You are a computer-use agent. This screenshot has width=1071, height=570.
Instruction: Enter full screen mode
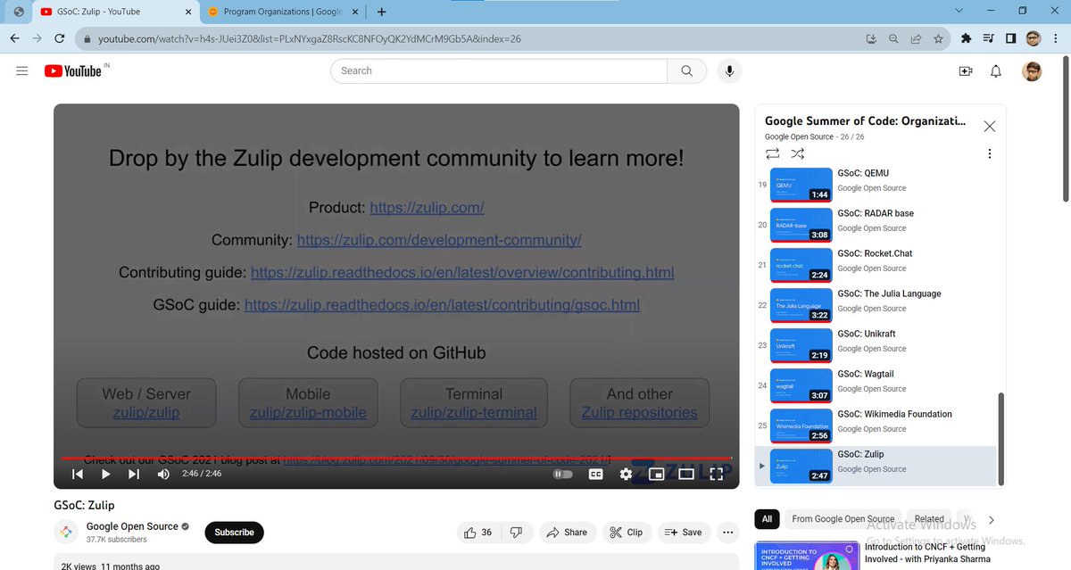coord(716,474)
